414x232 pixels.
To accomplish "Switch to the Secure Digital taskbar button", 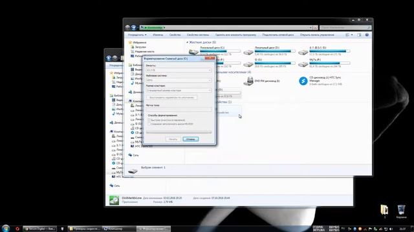I will point(39,229).
